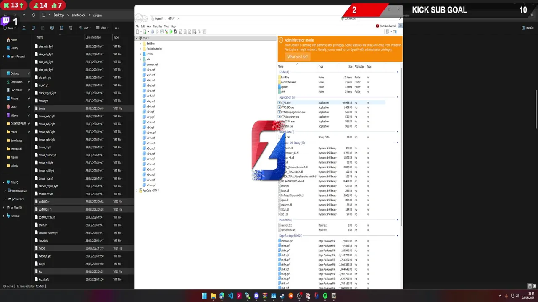Sort File Explorer by Date modified column

[93, 37]
